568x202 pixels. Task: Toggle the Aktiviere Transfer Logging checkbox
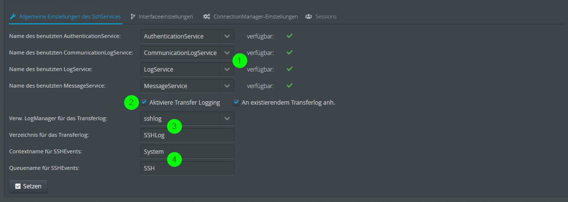coord(144,102)
